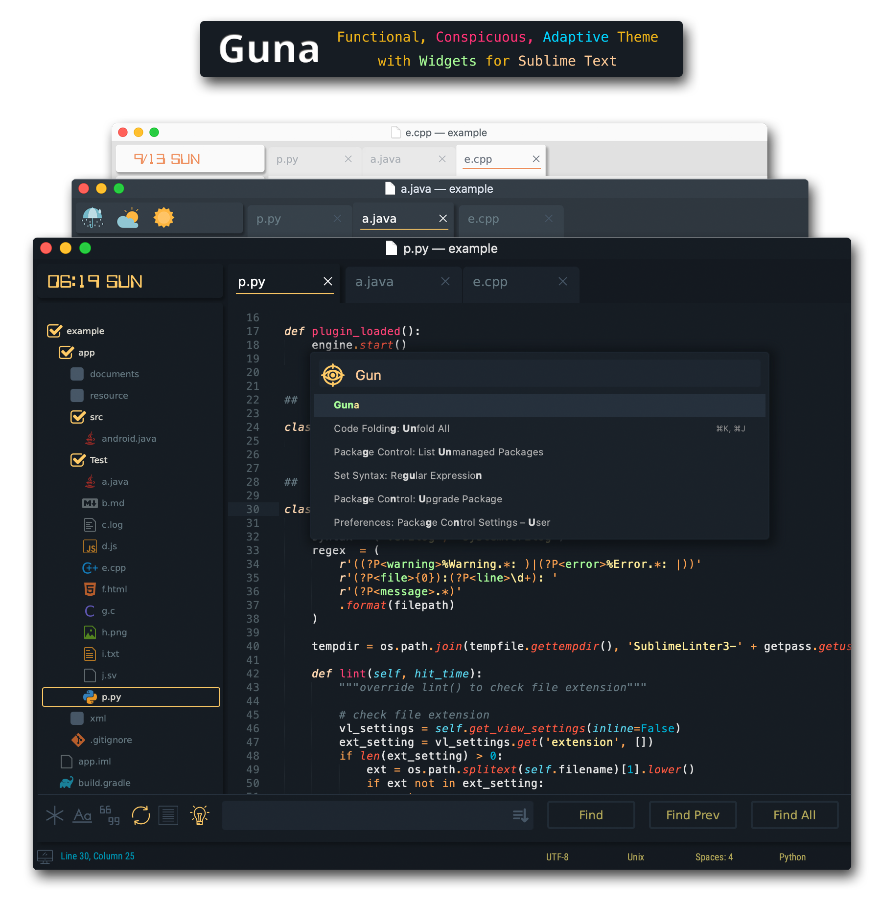Choose Package Control: List Unmanaged Packages

click(x=539, y=452)
